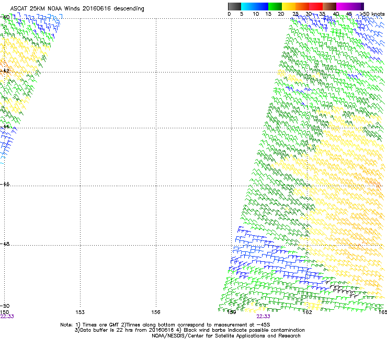
Task: Click the black contaminated wind barbs cluster
Action: click(343, 289)
